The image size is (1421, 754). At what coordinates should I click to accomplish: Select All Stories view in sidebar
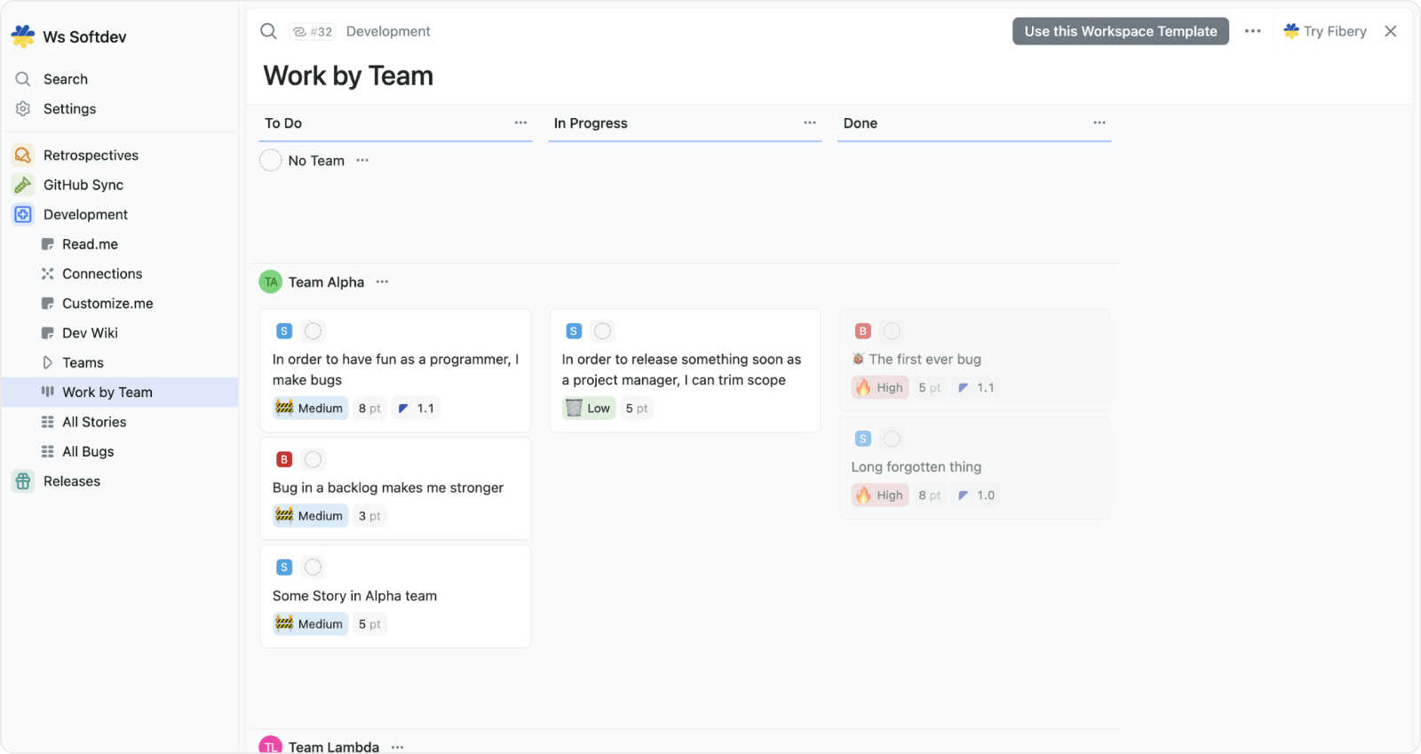[x=94, y=422]
